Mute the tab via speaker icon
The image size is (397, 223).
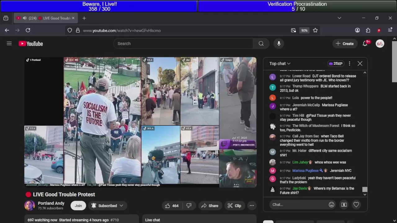(x=25, y=18)
